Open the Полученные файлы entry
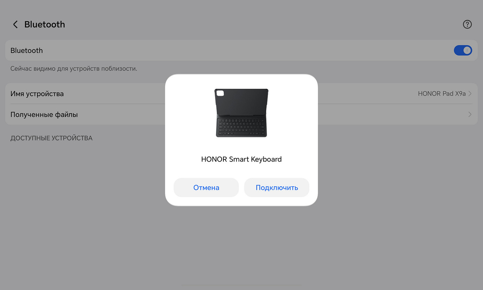Screen dimensions: 483x290 44,115
